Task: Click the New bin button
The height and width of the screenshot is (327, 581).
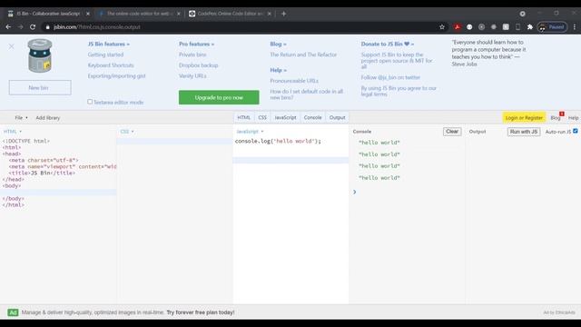Action: pyautogui.click(x=40, y=88)
